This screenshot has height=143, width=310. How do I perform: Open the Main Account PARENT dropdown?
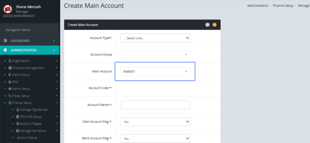click(155, 71)
